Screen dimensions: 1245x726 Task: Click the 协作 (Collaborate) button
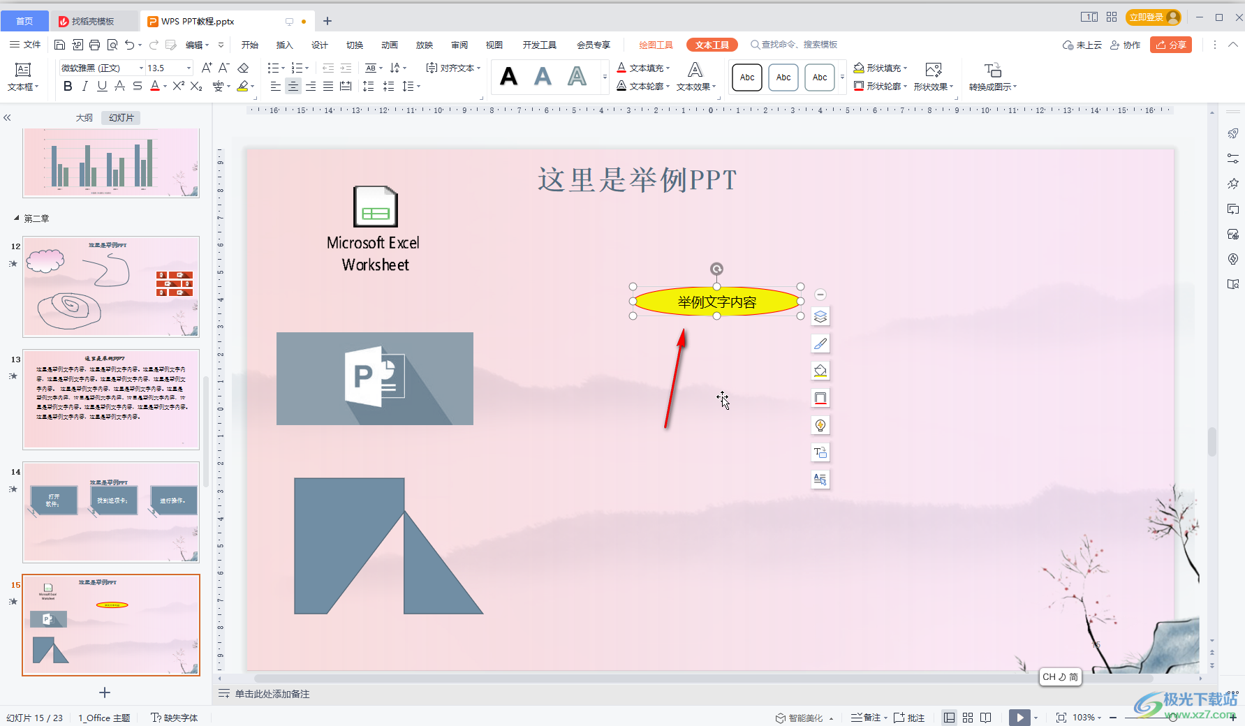tap(1125, 45)
